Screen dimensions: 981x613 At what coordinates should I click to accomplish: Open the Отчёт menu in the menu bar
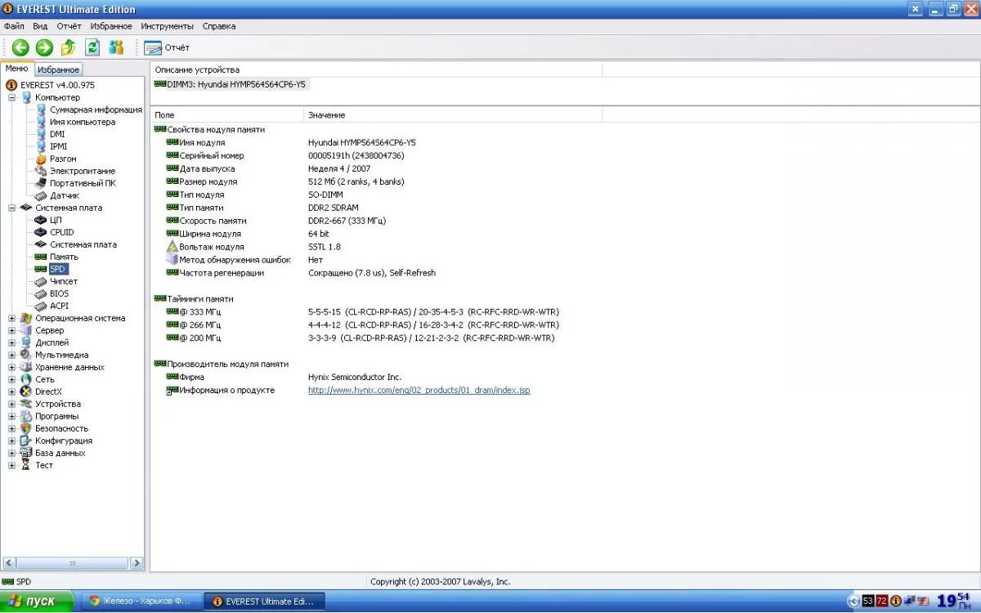[x=69, y=26]
